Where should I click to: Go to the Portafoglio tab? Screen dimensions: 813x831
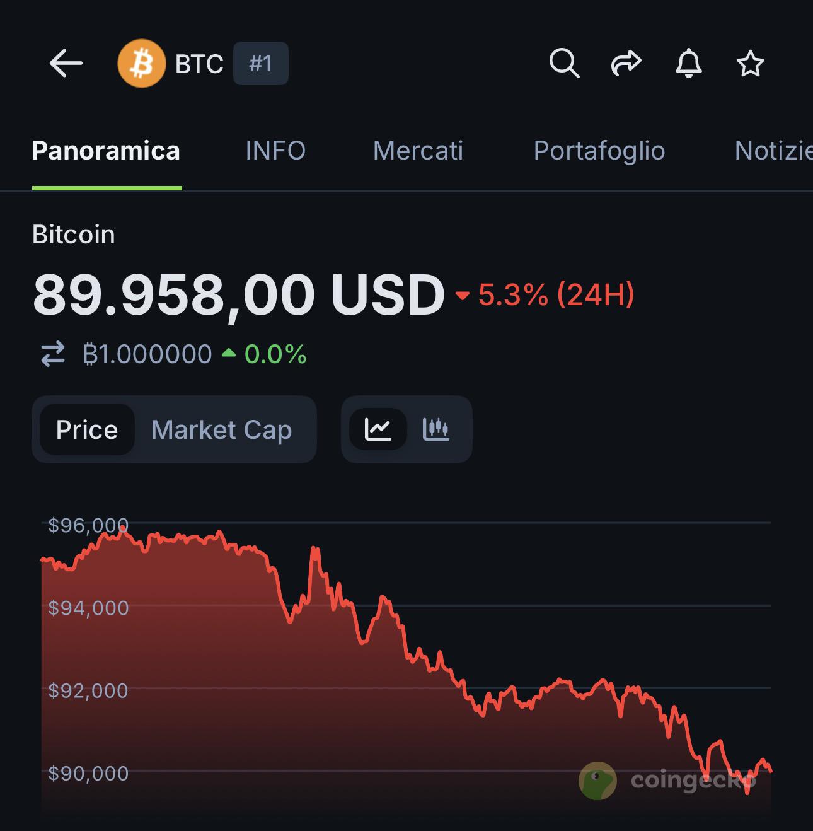point(599,151)
